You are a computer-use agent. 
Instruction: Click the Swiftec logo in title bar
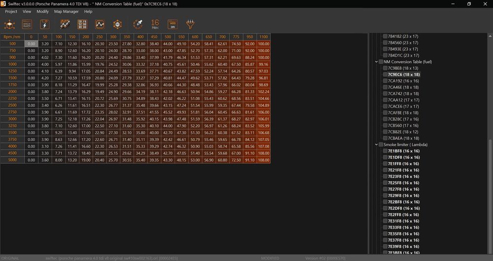[3, 4]
